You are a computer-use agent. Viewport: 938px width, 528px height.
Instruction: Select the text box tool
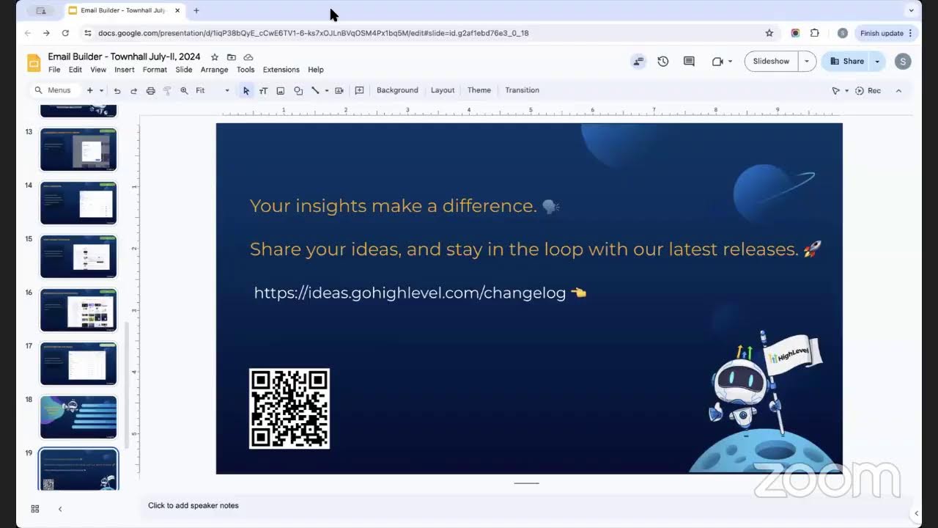tap(263, 91)
